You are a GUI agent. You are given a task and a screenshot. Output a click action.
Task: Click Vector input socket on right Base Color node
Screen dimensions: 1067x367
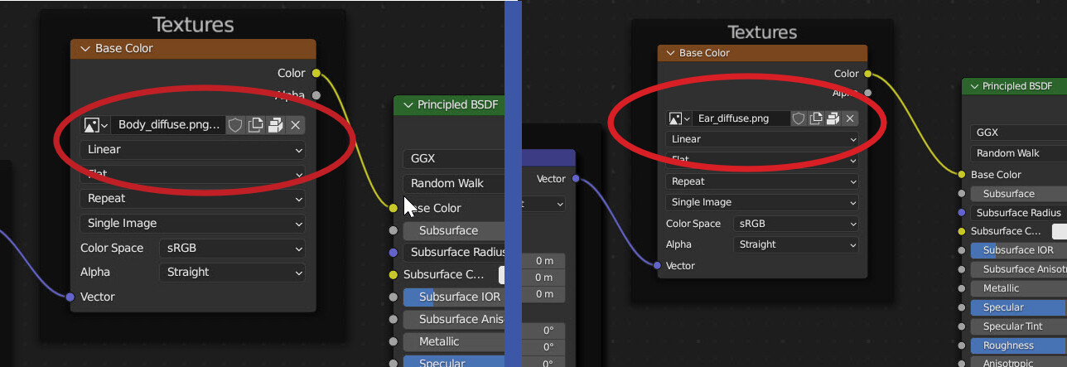(657, 266)
